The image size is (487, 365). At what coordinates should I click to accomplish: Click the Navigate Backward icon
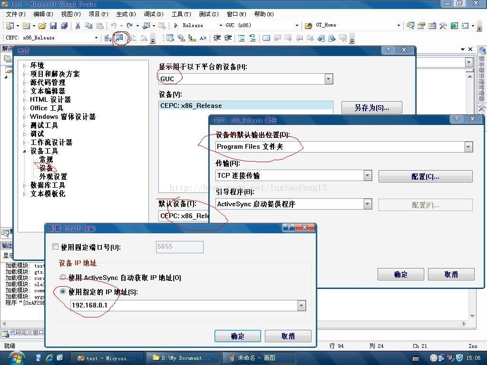(146, 26)
